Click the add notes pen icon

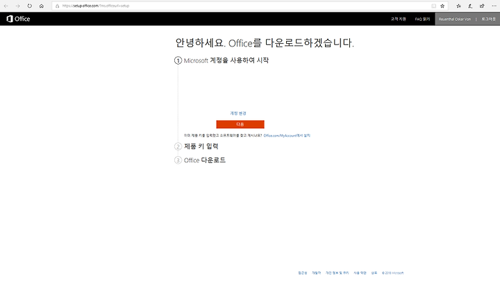tap(470, 6)
